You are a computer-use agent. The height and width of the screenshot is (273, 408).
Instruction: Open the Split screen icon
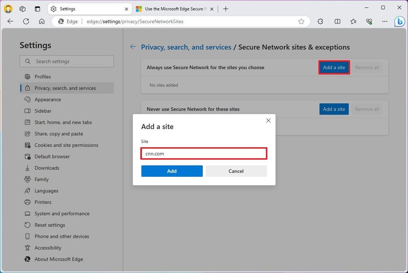click(337, 21)
